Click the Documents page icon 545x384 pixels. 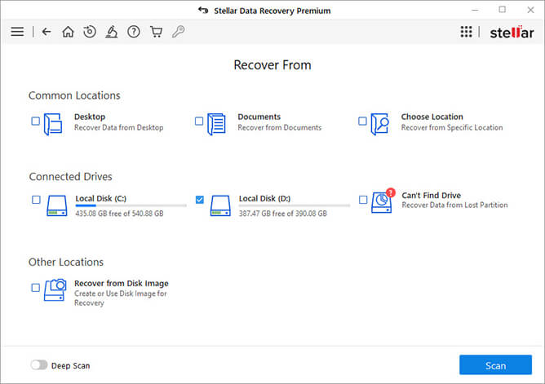[216, 124]
